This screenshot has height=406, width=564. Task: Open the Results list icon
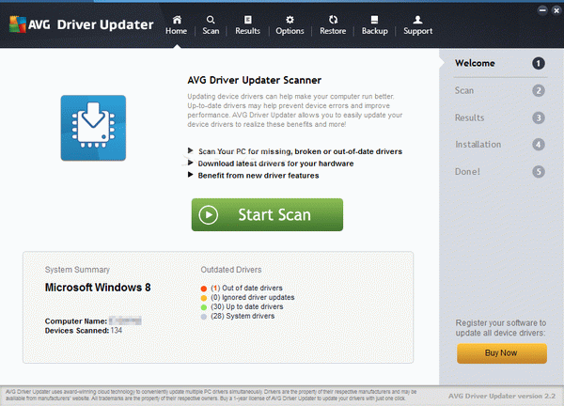(x=248, y=20)
